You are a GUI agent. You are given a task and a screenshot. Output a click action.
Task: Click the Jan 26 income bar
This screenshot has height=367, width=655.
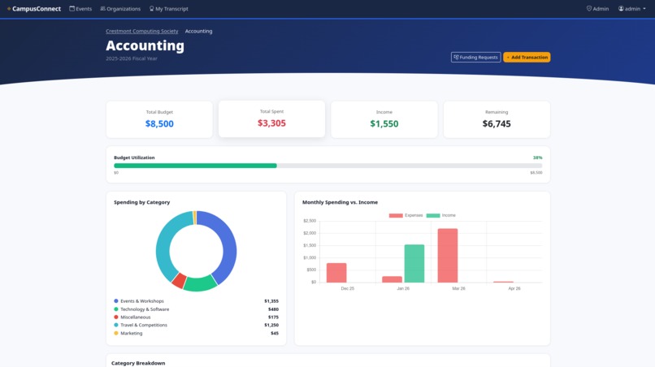tap(414, 263)
